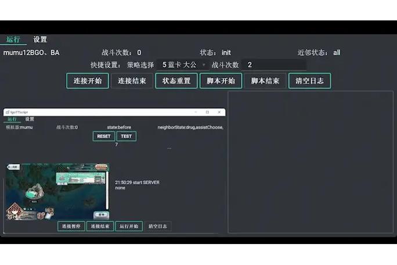Click the island icon on the game map
Screen dimensions: 397x265
pos(35,192)
